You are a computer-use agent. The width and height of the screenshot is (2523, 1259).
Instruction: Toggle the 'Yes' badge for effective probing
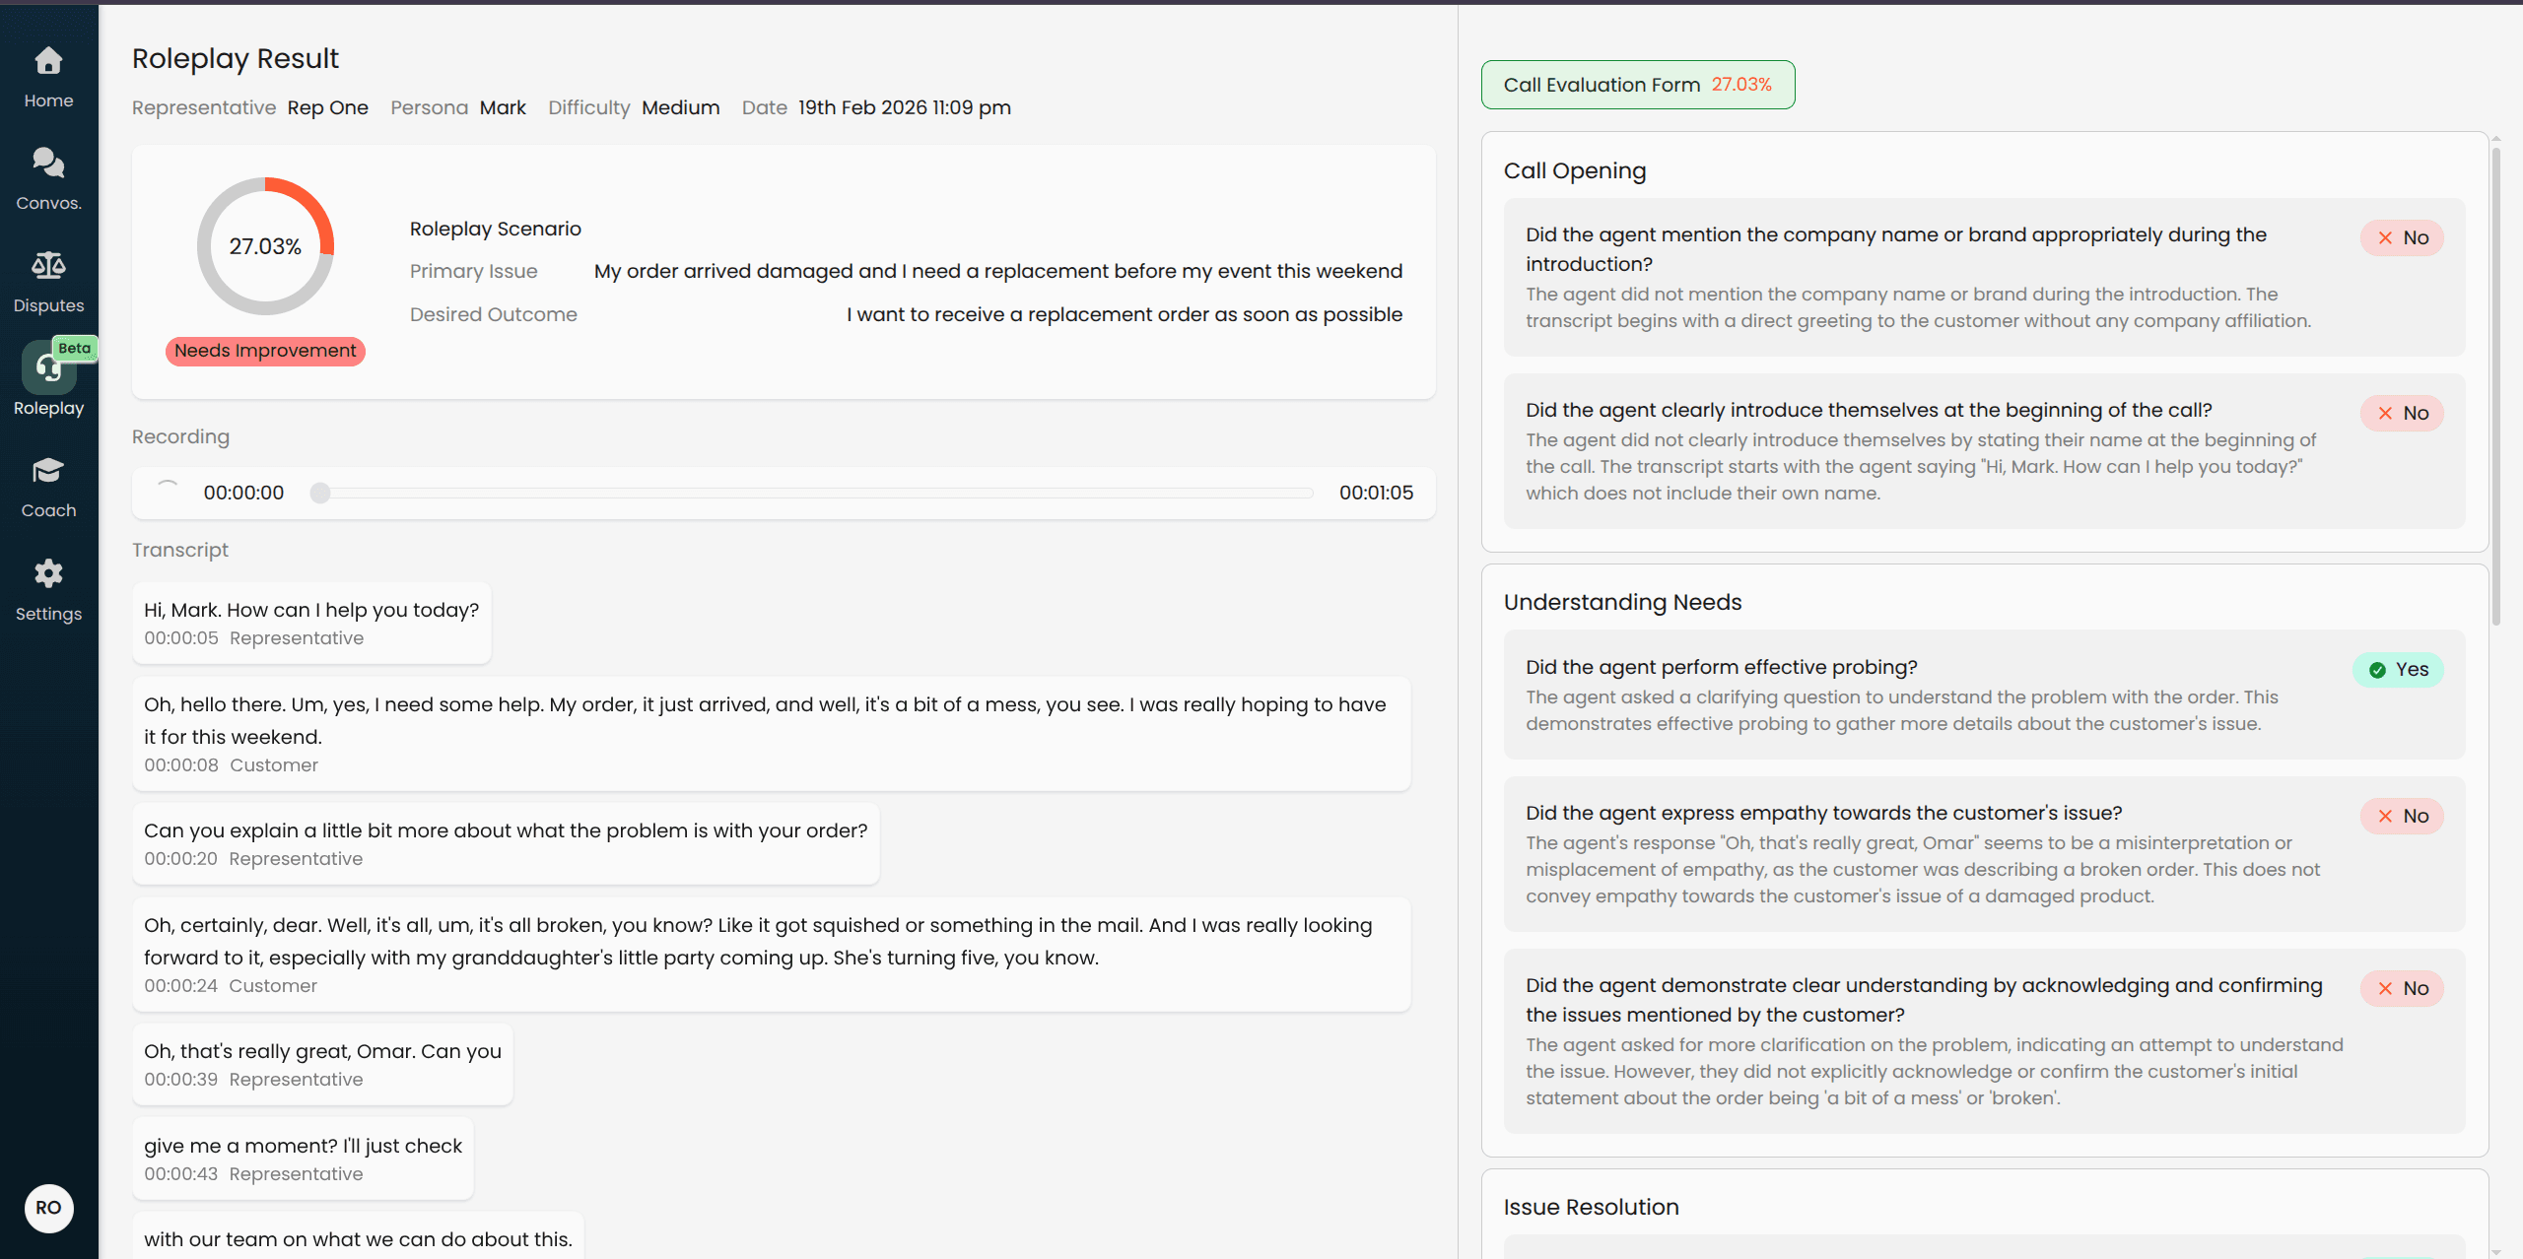pos(2399,669)
